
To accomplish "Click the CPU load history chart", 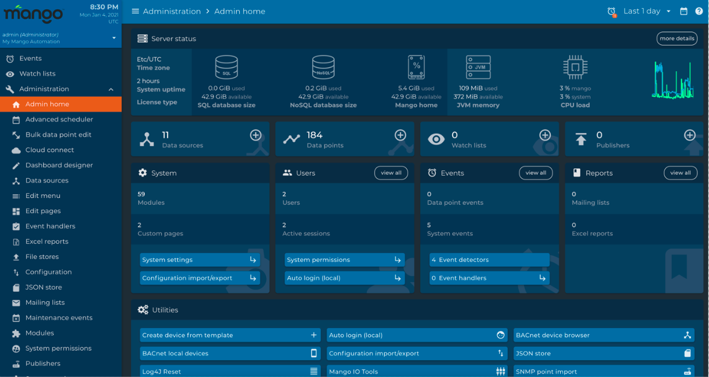I will 673,80.
